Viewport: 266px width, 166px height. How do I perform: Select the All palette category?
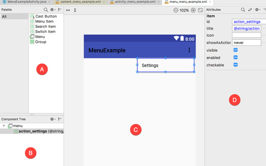pos(15,16)
